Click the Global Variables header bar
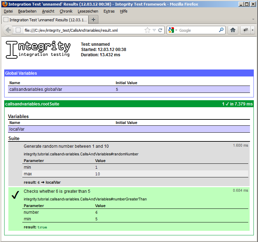 [x=129, y=73]
